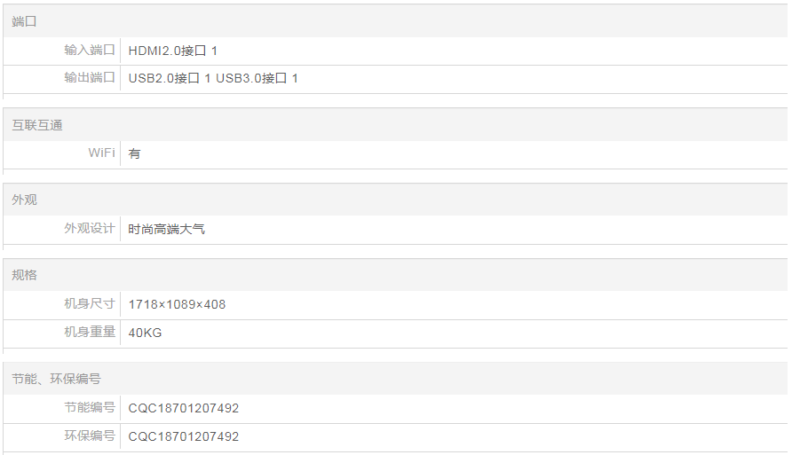Click the USB2.0接口 1 USB3.0接口 1 value

(x=213, y=79)
